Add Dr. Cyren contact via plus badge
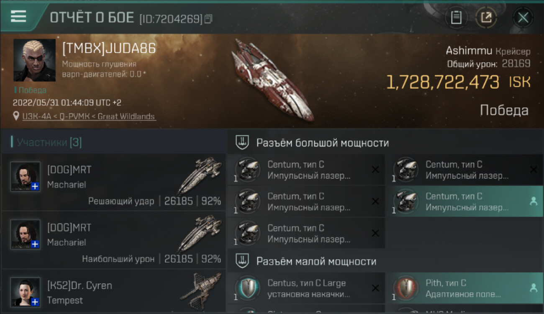This screenshot has height=314, width=544. click(x=35, y=302)
